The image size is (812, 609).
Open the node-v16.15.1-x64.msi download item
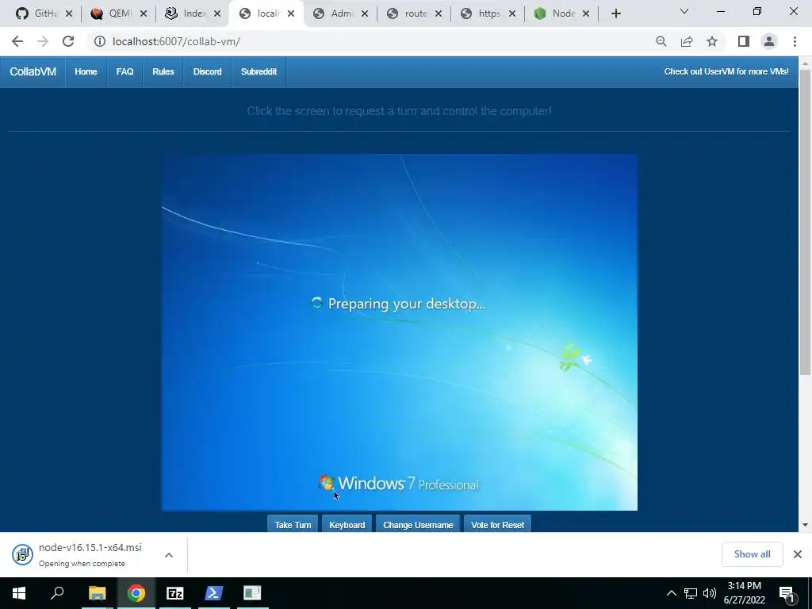pyautogui.click(x=82, y=554)
